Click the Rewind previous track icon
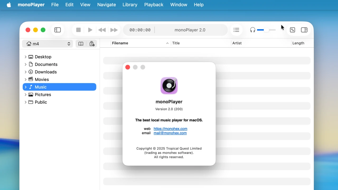 (102, 30)
